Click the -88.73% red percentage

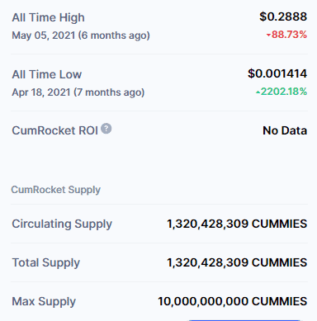point(286,35)
